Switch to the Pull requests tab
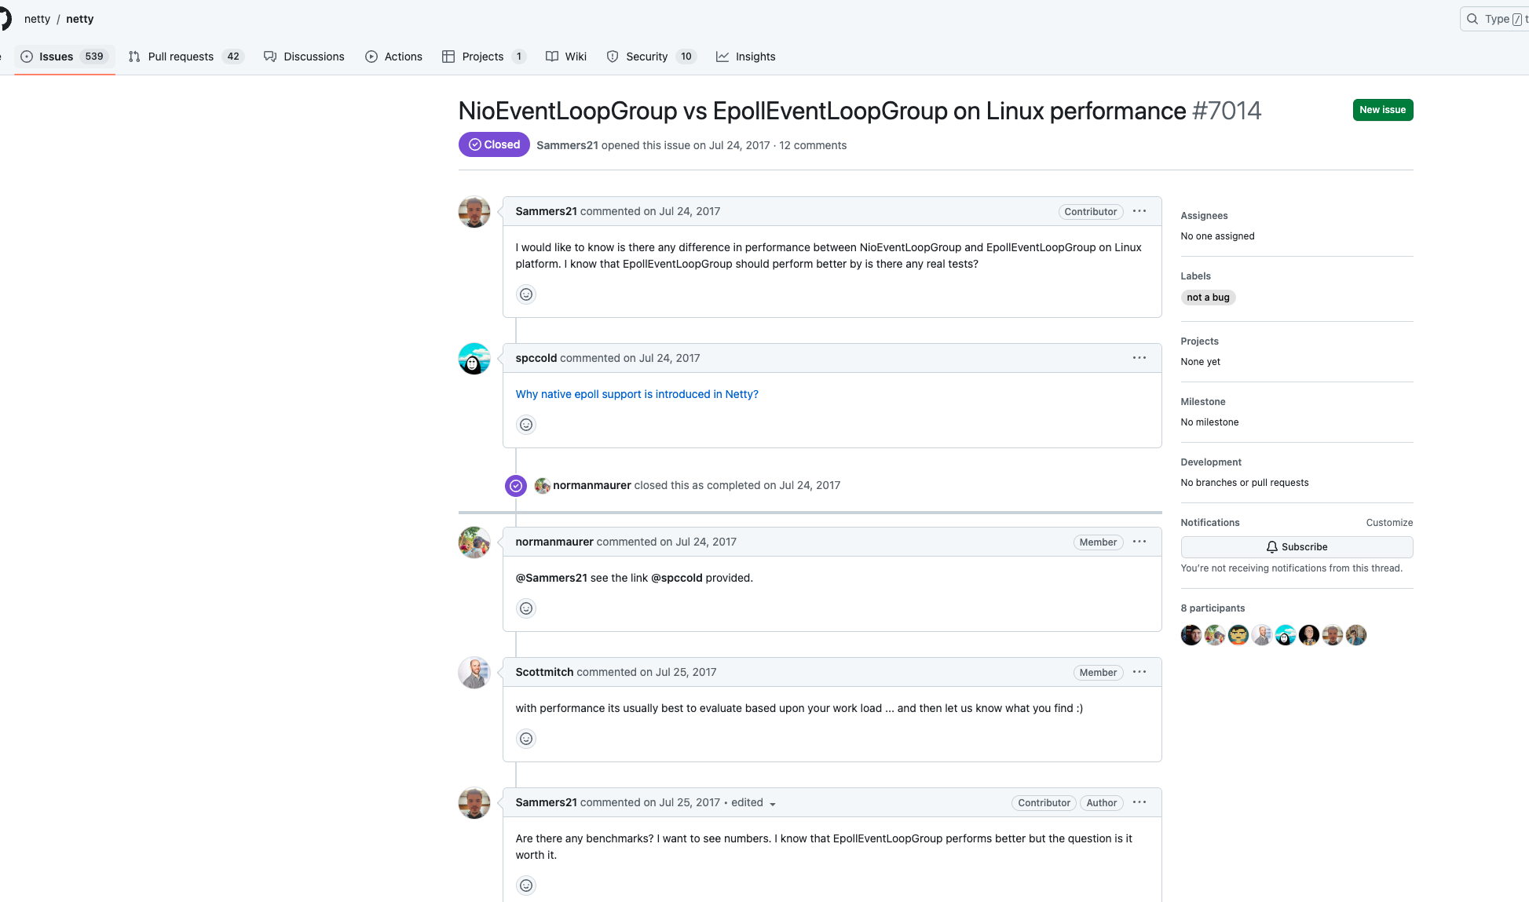The width and height of the screenshot is (1529, 902). 186,57
